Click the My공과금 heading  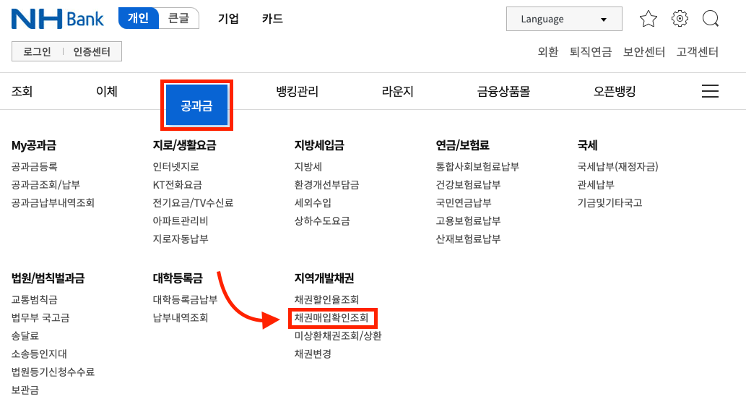(x=34, y=145)
